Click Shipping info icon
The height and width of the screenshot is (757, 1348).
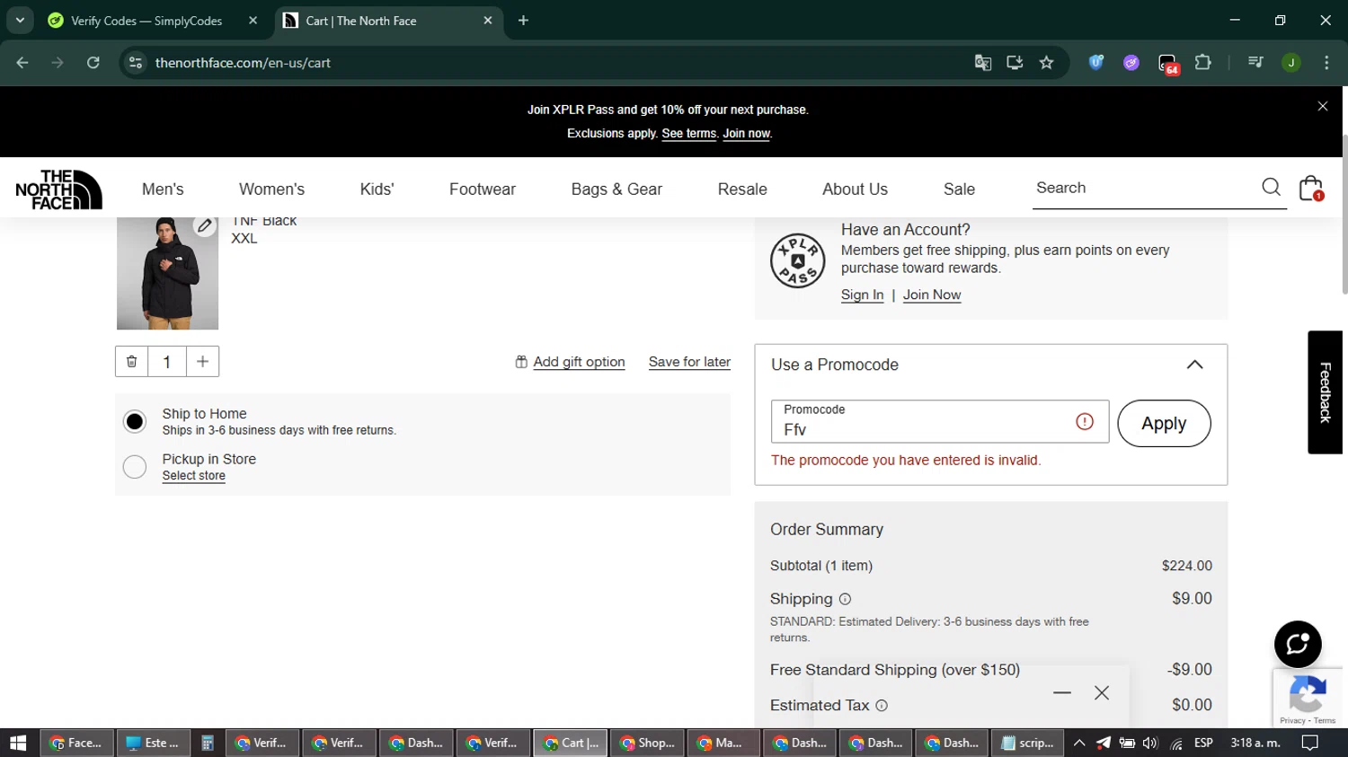(x=845, y=599)
